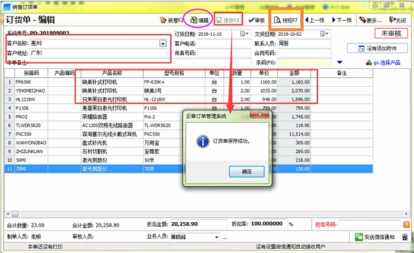Screen dimensions: 414x253
Task: Open the go.选择产品 product selector link
Action: [383, 63]
